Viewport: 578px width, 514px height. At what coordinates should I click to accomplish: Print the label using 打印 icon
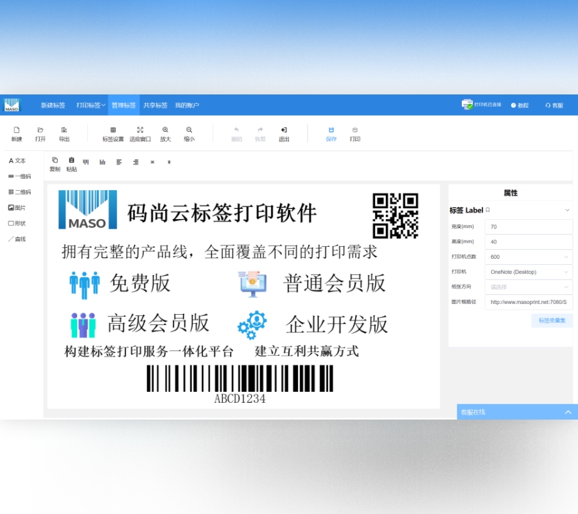[x=355, y=133]
